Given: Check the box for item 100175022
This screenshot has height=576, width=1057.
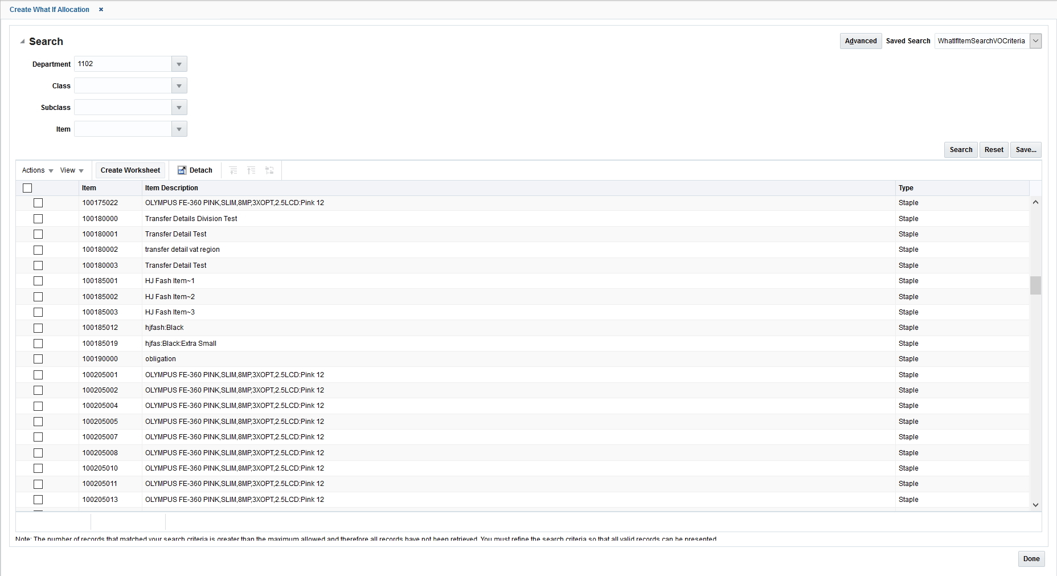Looking at the screenshot, I should pos(38,203).
